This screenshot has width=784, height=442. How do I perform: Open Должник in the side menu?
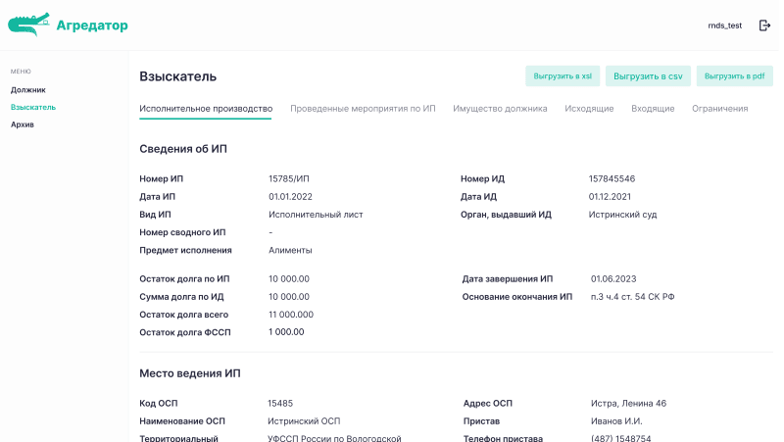28,90
